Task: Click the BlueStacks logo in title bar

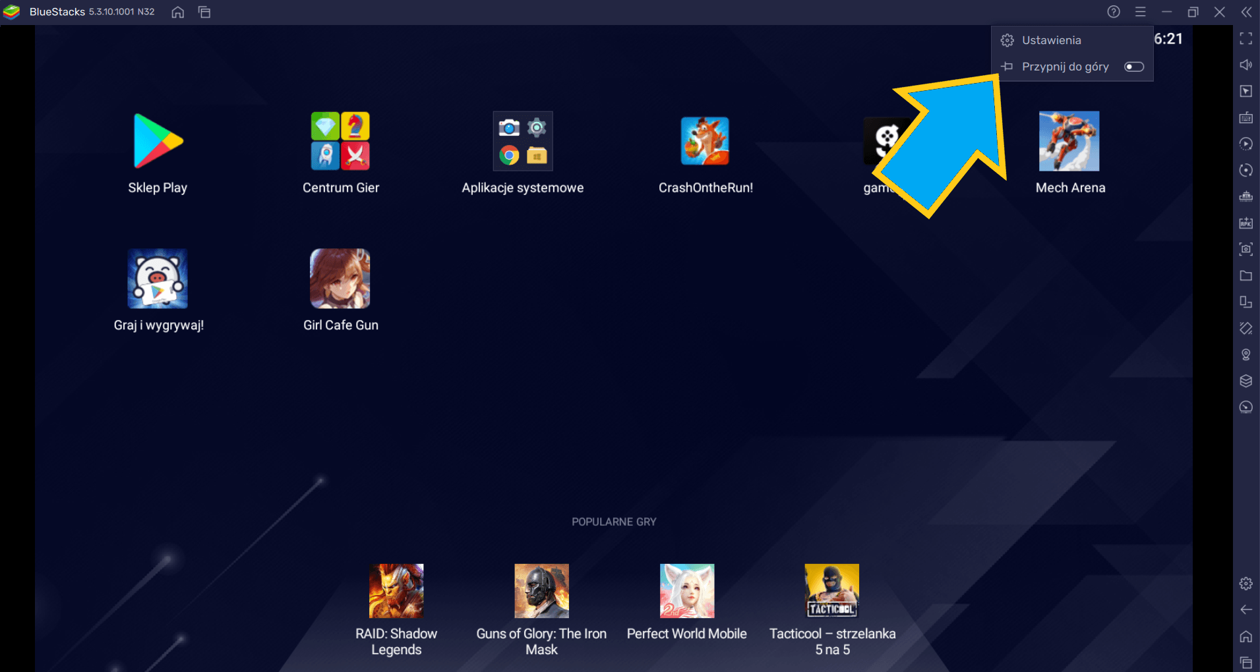Action: (x=12, y=12)
